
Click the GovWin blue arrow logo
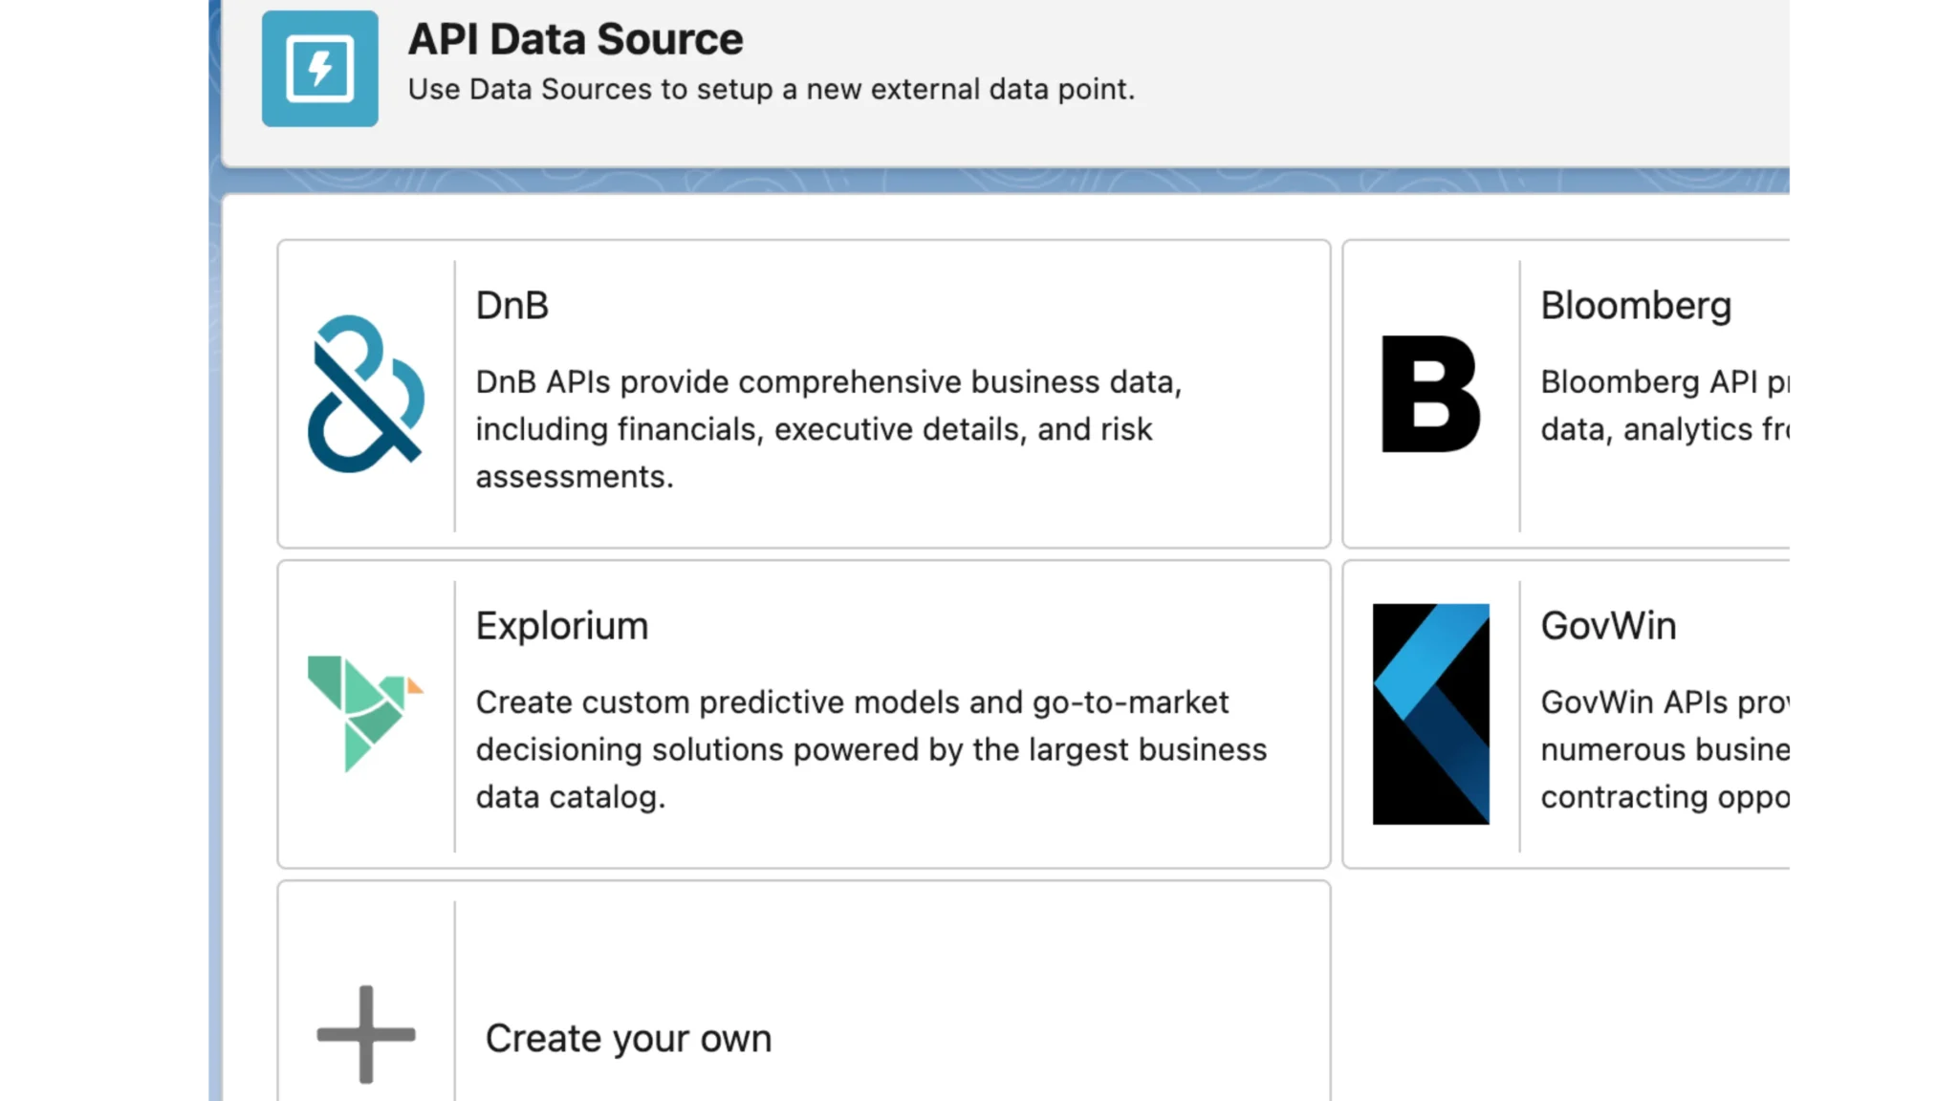click(1430, 713)
